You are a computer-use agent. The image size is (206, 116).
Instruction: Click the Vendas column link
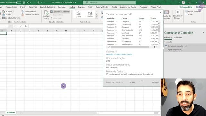[x=129, y=54]
